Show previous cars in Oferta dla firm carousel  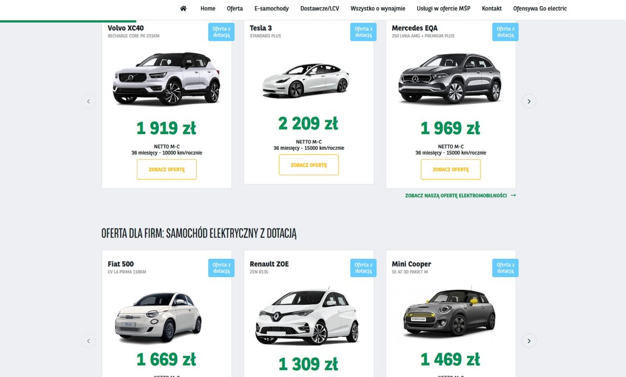(x=89, y=341)
